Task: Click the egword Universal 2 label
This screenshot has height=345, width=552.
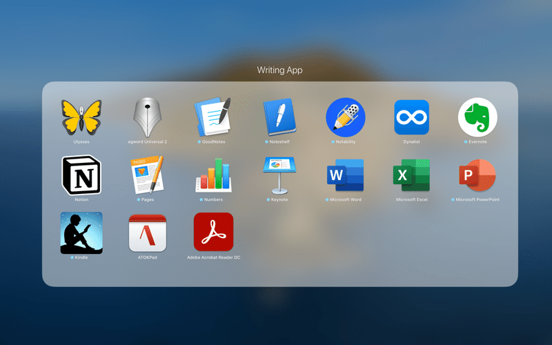Action: 147,142
